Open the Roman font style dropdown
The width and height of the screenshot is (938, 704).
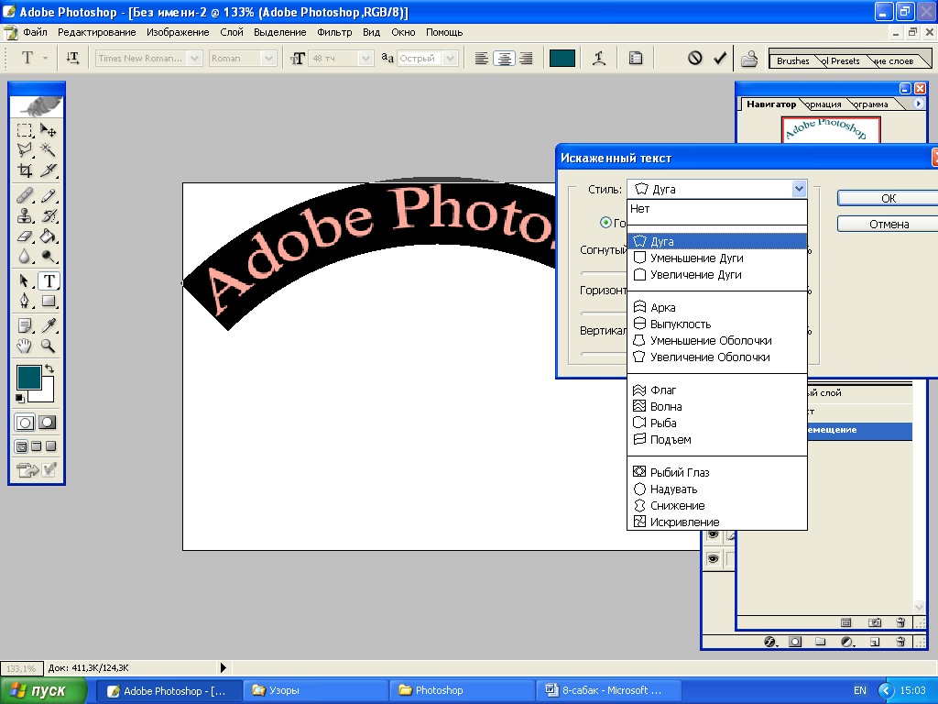point(268,58)
